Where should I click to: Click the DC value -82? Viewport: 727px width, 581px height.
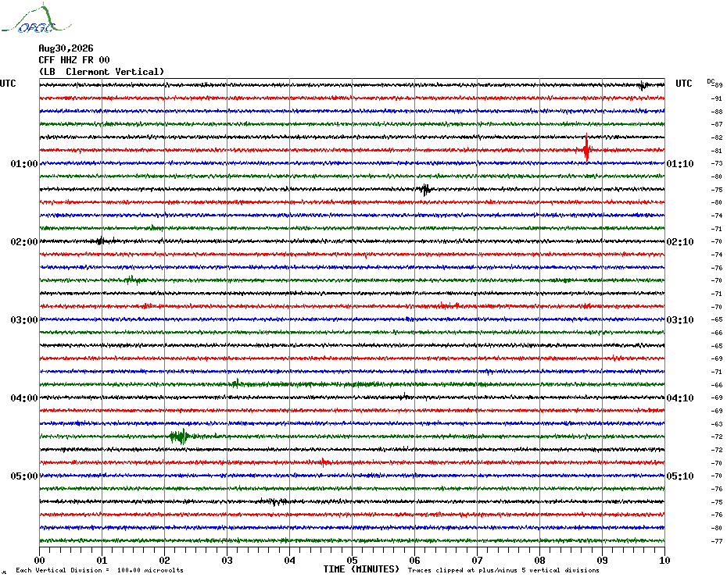pos(717,137)
